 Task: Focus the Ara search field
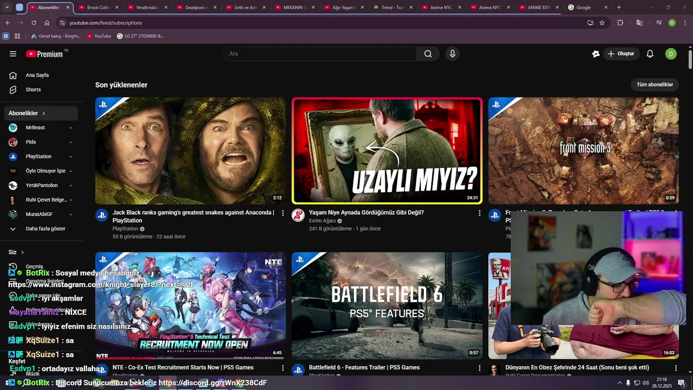pyautogui.click(x=320, y=54)
